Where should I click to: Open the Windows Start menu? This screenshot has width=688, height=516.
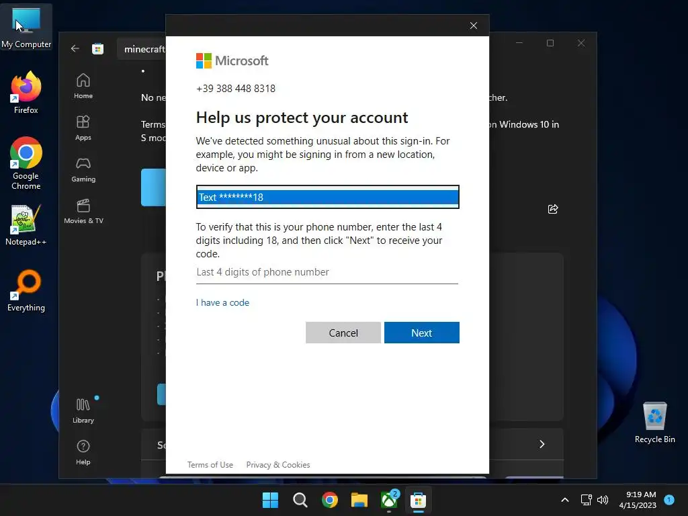(270, 500)
